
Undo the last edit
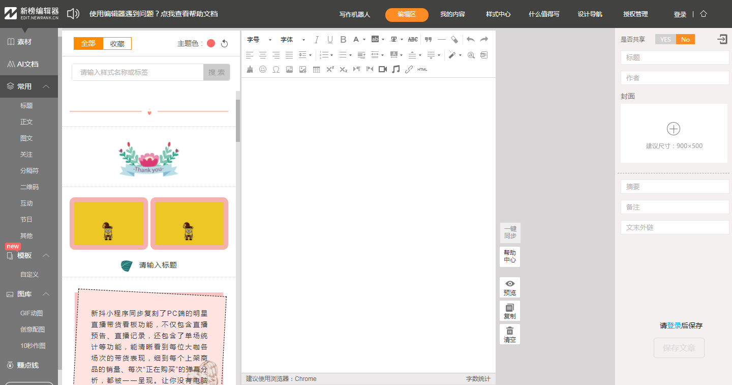[x=471, y=40]
